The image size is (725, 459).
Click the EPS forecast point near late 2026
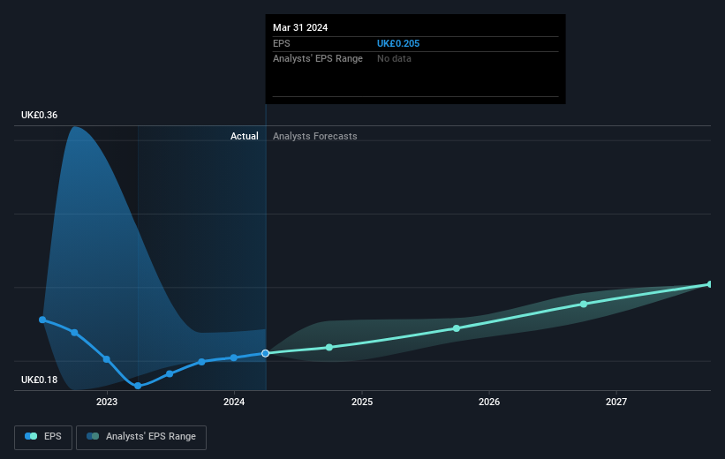point(584,304)
